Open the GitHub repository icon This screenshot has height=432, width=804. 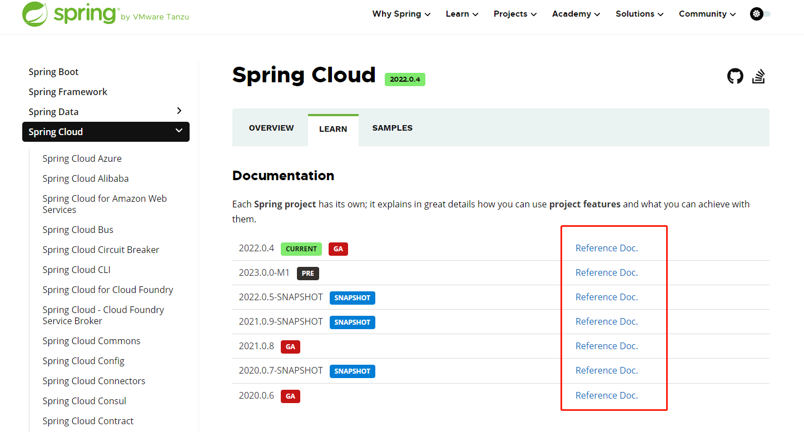coord(735,76)
